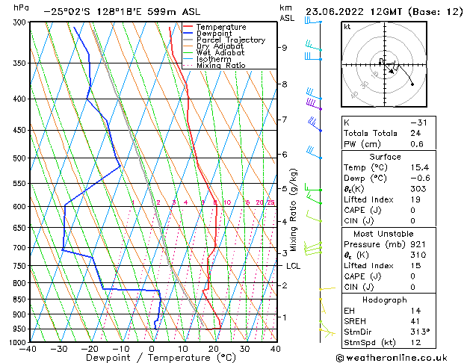Click the hodograph endpoint dot

(412, 84)
